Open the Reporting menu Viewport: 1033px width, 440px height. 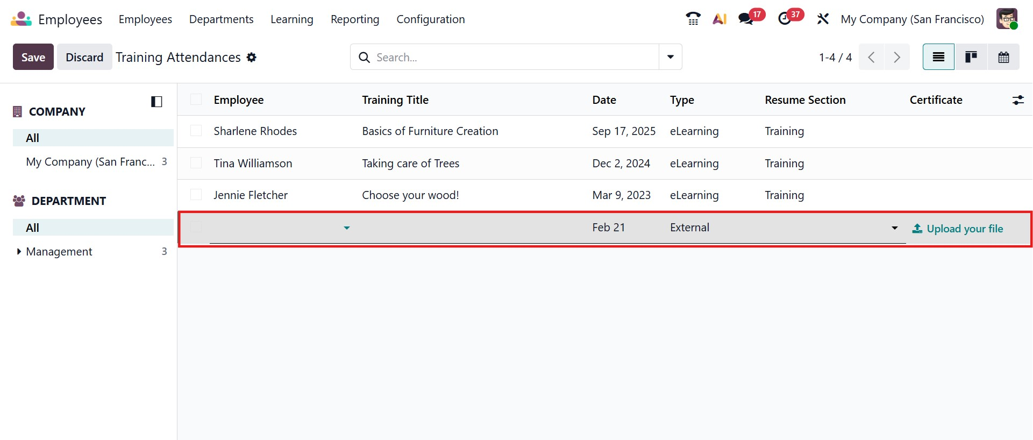(355, 19)
